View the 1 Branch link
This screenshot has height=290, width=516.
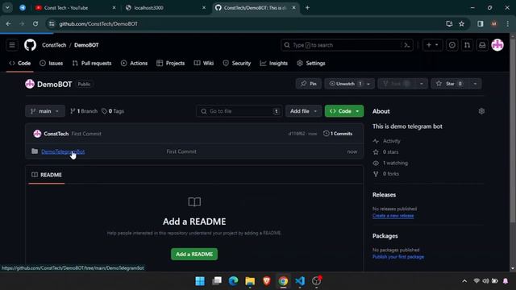click(84, 111)
